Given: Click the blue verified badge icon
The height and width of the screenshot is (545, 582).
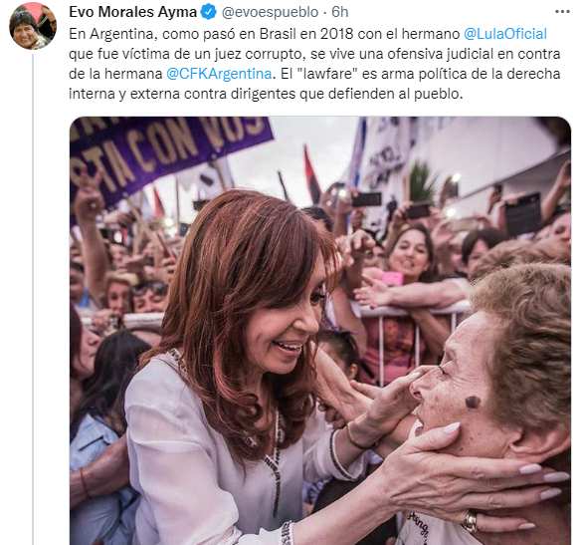Looking at the screenshot, I should [209, 12].
